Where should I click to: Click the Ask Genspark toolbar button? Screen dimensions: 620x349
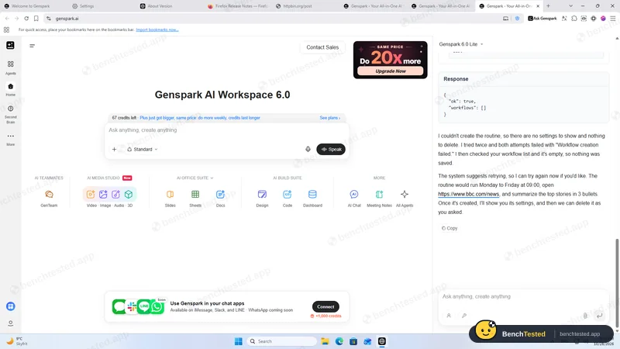542,18
